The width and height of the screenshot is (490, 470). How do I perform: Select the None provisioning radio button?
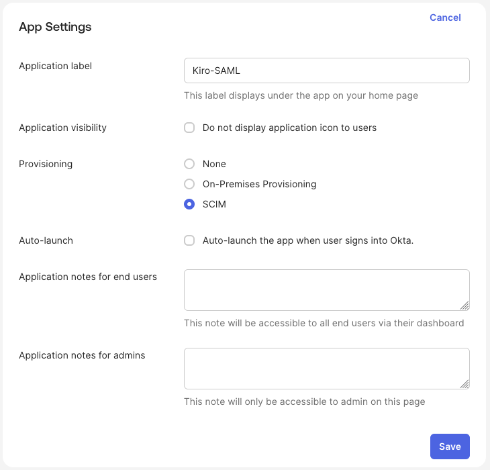pos(189,164)
